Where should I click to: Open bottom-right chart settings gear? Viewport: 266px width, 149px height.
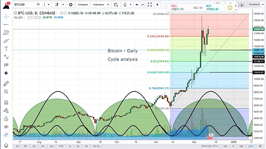pyautogui.click(x=260, y=146)
